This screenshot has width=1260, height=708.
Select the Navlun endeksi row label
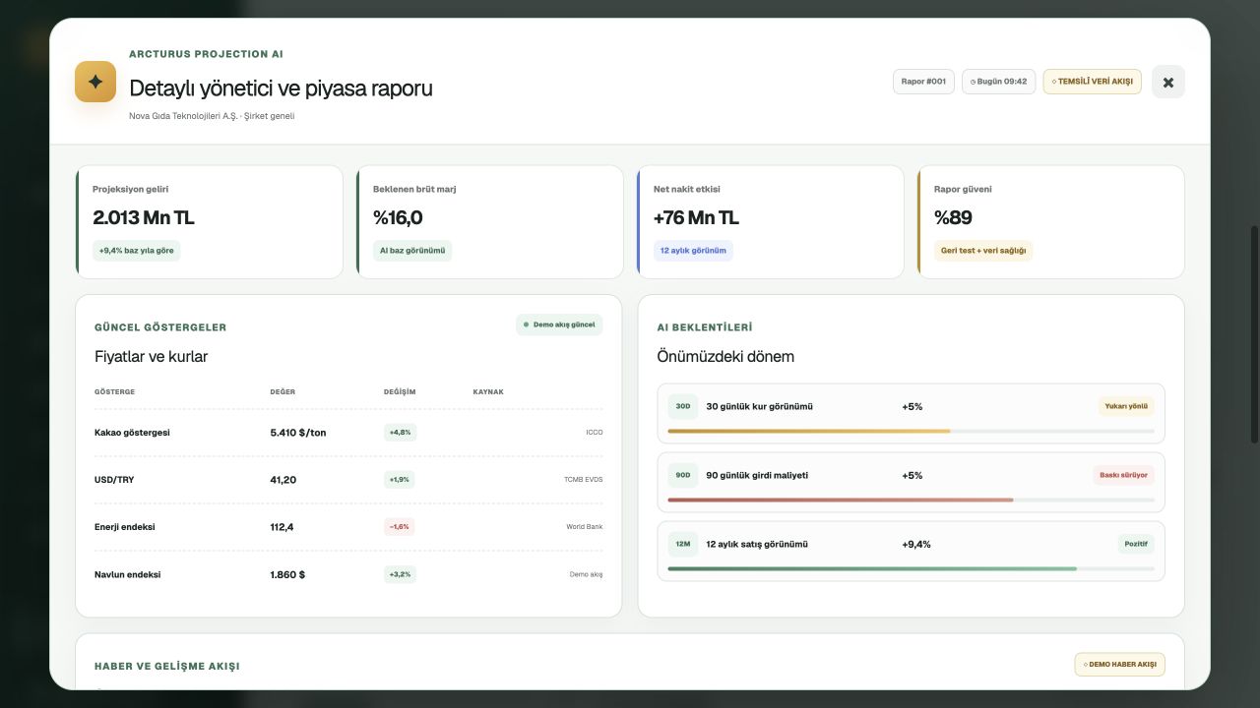click(127, 574)
